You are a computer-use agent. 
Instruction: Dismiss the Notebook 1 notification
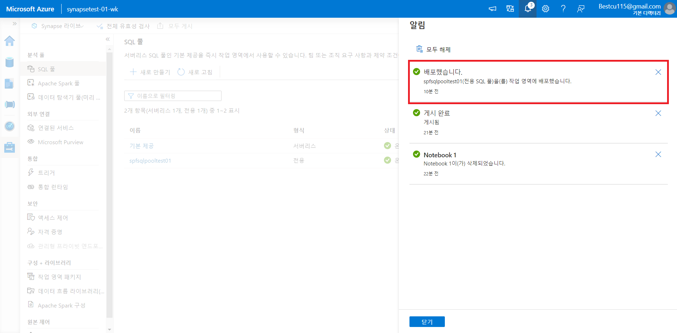(658, 154)
